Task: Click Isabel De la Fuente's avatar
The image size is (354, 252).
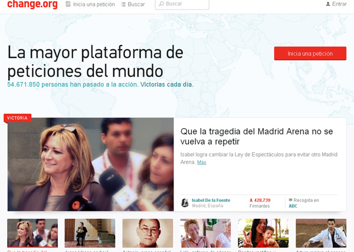Action: 185,203
